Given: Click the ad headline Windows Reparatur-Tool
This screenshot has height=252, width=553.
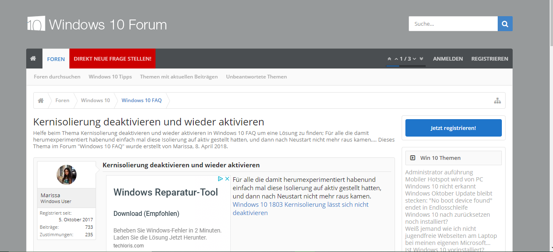Looking at the screenshot, I should coord(165,192).
